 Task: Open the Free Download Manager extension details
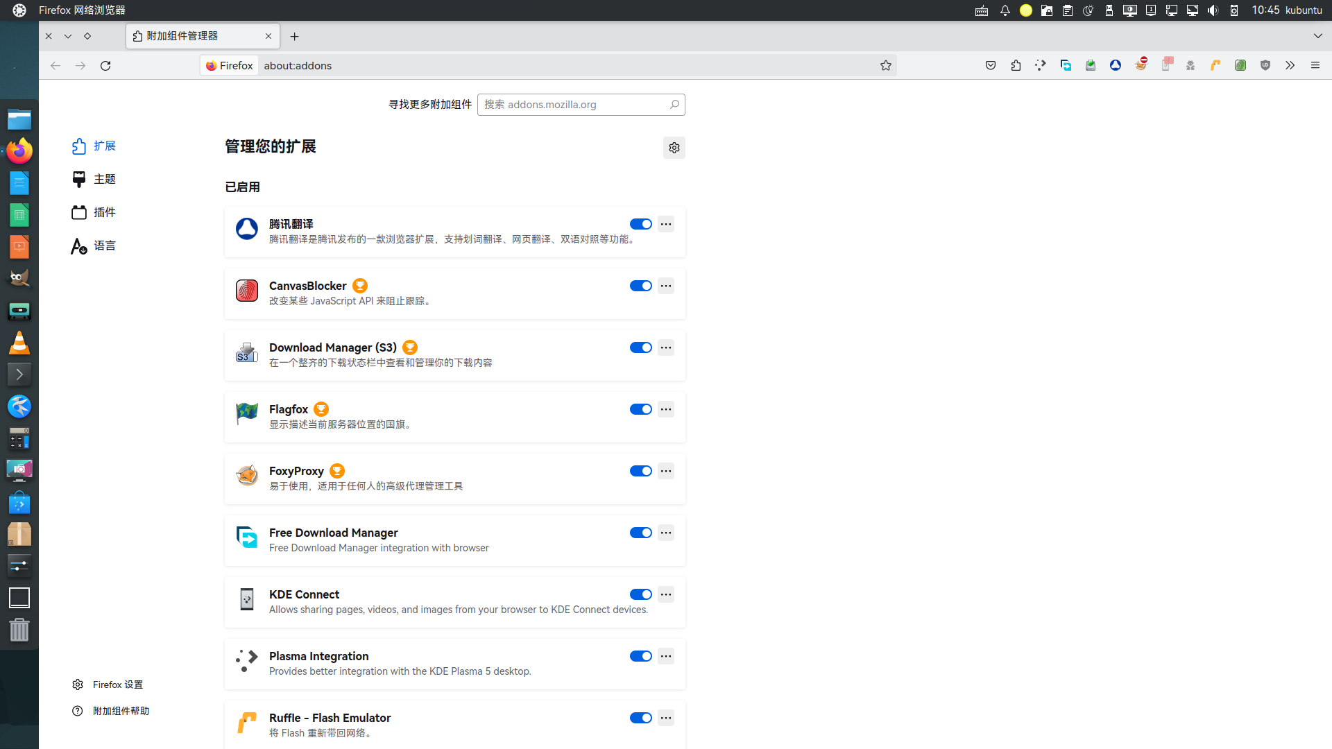tap(455, 540)
